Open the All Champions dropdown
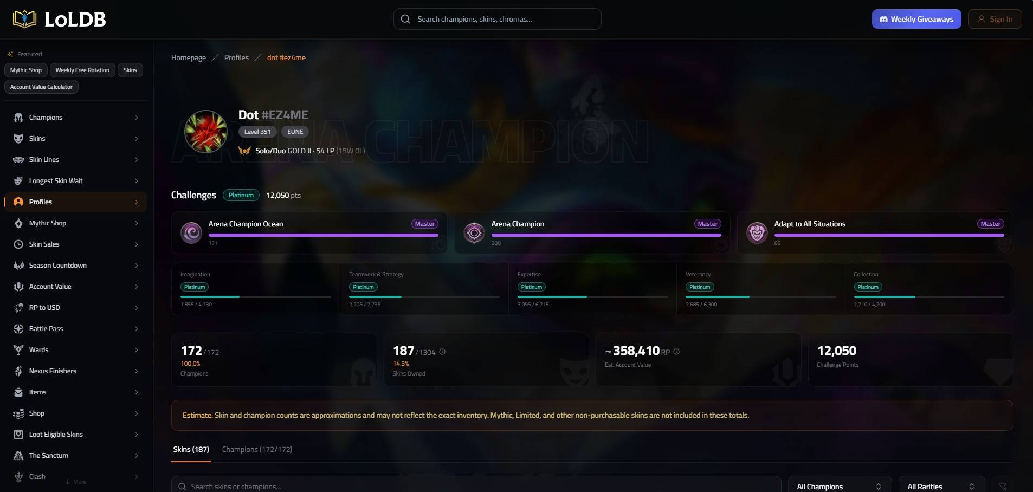This screenshot has width=1033, height=492. tap(840, 486)
